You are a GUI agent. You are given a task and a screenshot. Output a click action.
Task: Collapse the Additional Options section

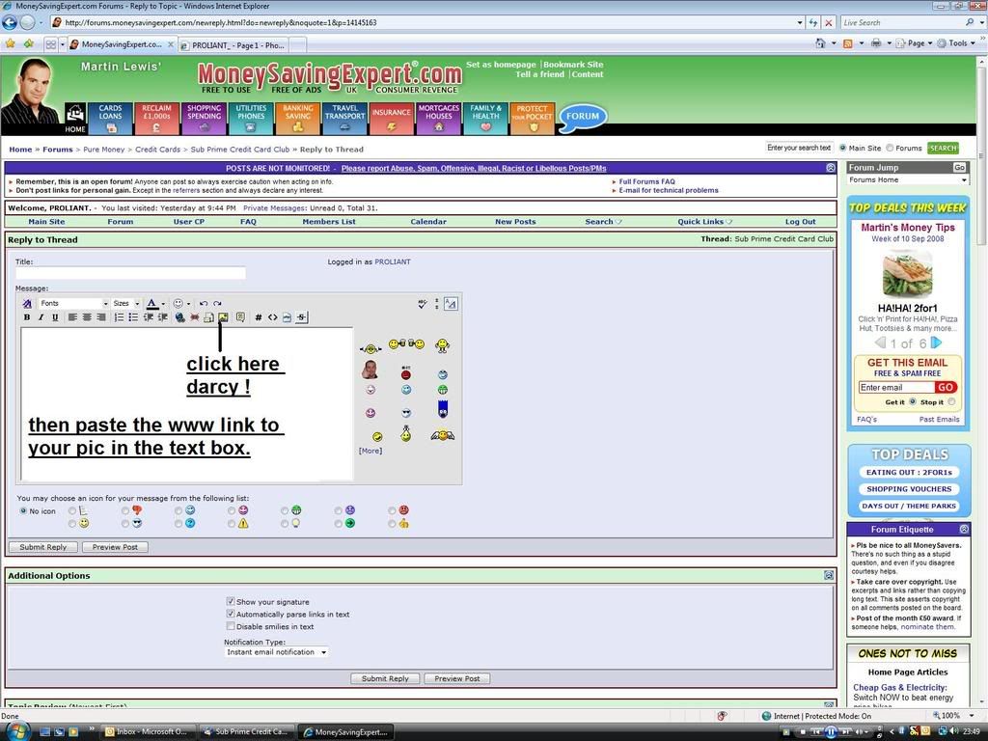point(829,575)
